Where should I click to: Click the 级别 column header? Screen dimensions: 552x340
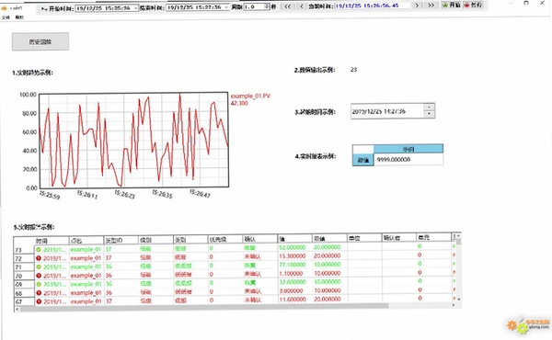[155, 240]
